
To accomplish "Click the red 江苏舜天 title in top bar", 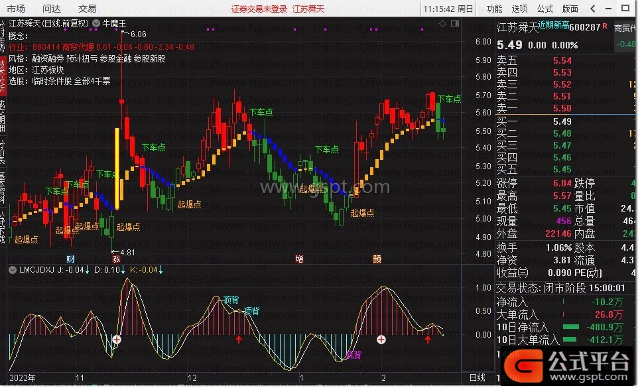I will 308,9.
